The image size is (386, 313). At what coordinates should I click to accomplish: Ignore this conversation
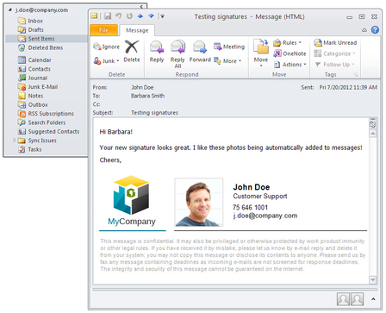(x=107, y=47)
